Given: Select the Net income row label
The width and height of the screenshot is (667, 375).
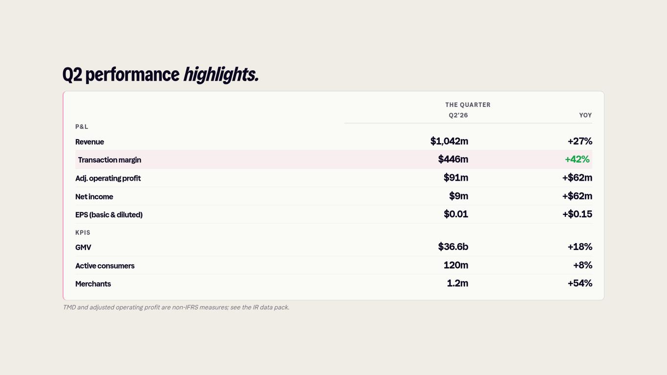Looking at the screenshot, I should [94, 197].
